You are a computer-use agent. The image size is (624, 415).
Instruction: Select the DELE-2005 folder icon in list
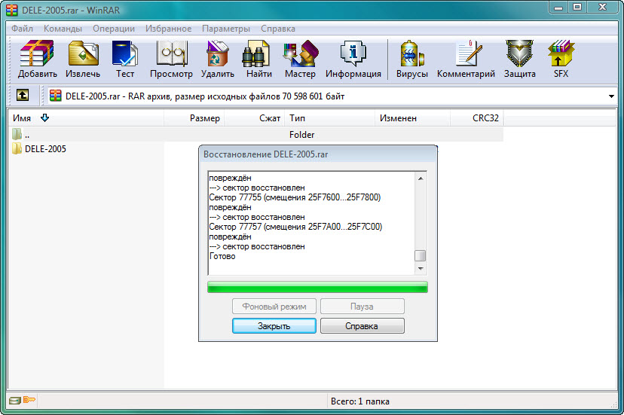(17, 148)
